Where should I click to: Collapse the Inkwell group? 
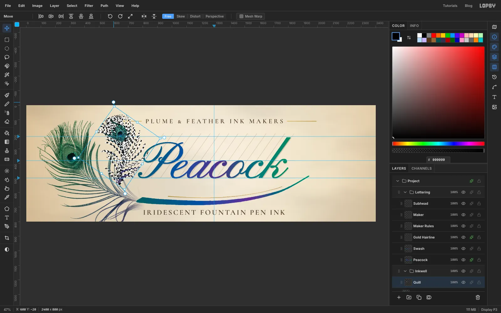(x=405, y=271)
